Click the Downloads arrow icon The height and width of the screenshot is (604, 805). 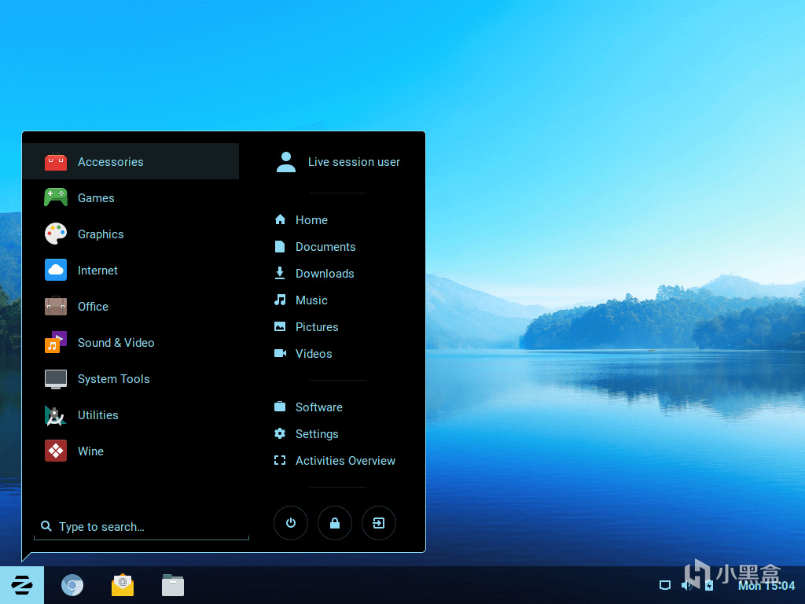(x=280, y=273)
